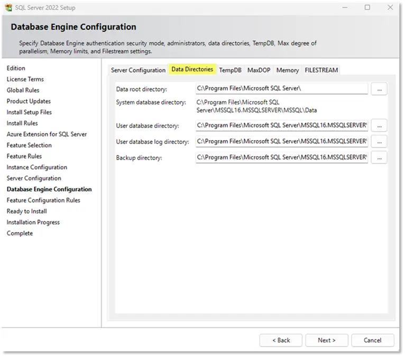Click the Backup directory path field
The width and height of the screenshot is (405, 357).
tap(282, 158)
